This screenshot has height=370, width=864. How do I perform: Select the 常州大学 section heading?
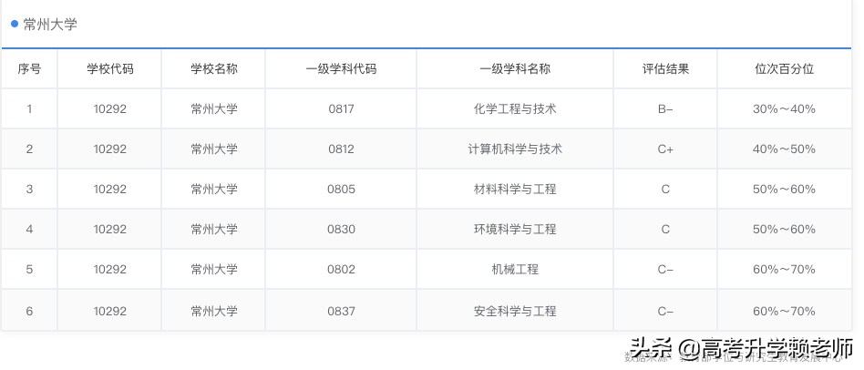click(50, 25)
